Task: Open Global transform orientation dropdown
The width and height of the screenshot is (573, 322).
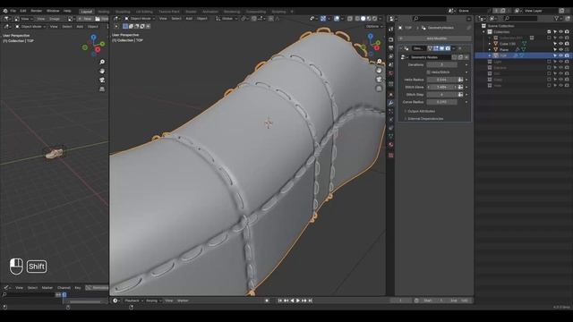Action: 226,19
